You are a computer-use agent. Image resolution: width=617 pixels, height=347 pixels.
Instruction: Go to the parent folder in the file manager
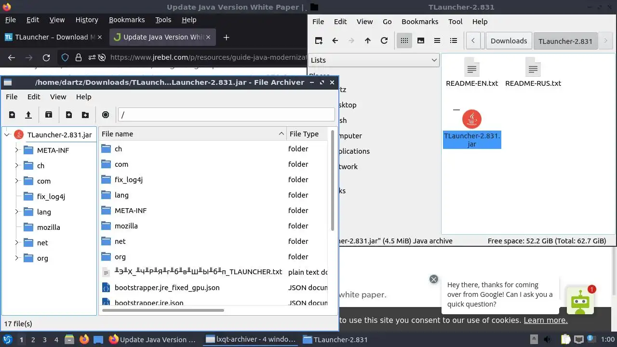pyautogui.click(x=368, y=40)
